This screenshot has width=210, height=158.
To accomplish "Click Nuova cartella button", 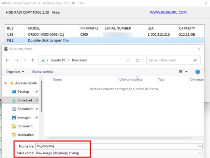I will 42,72.
